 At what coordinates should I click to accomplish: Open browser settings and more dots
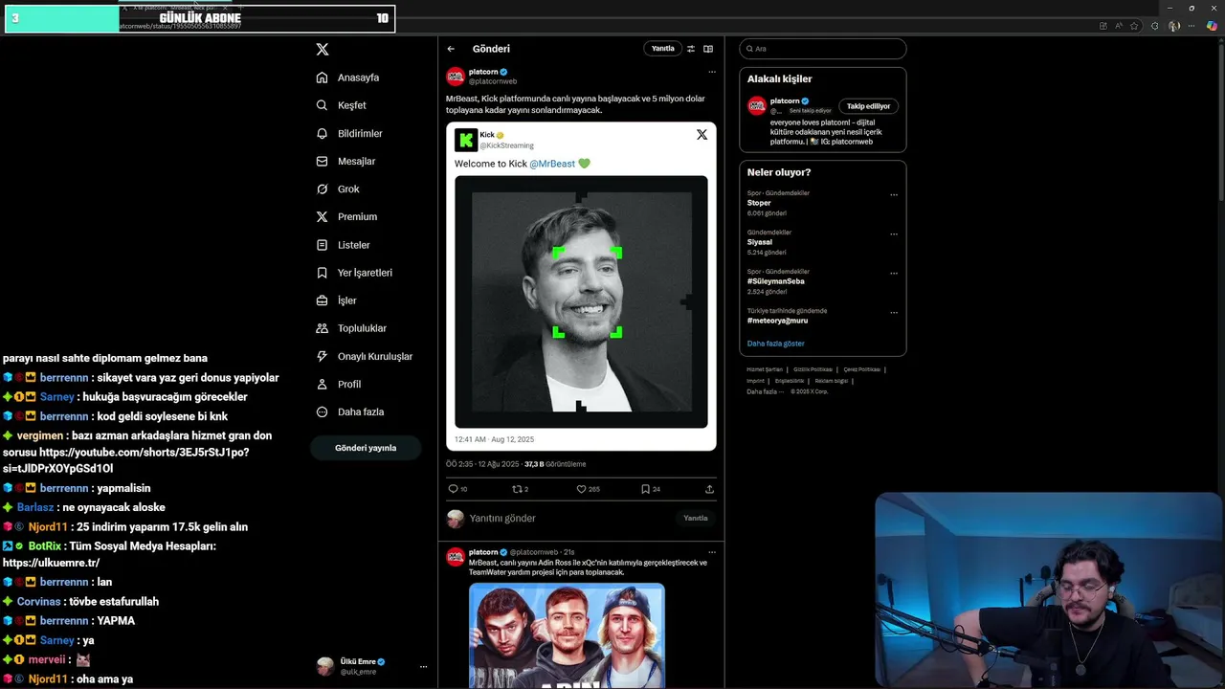tap(1192, 26)
